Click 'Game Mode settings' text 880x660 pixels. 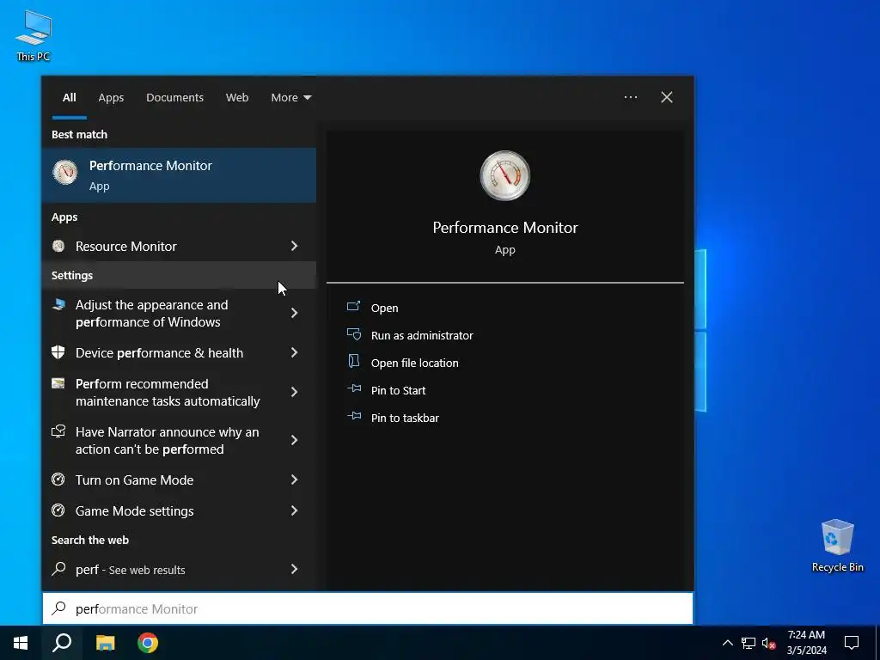click(134, 510)
